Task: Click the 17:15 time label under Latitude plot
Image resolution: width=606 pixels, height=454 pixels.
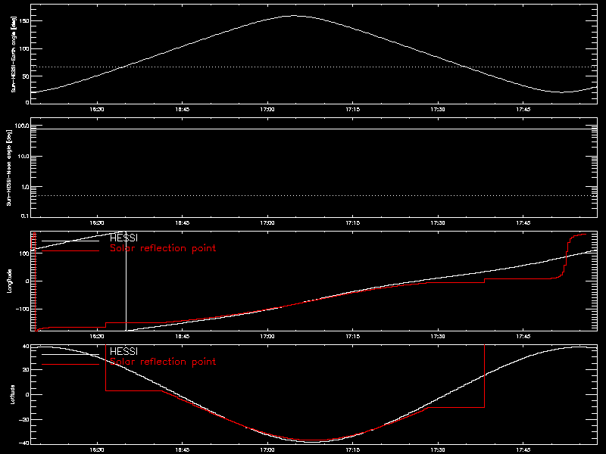Action: click(352, 450)
